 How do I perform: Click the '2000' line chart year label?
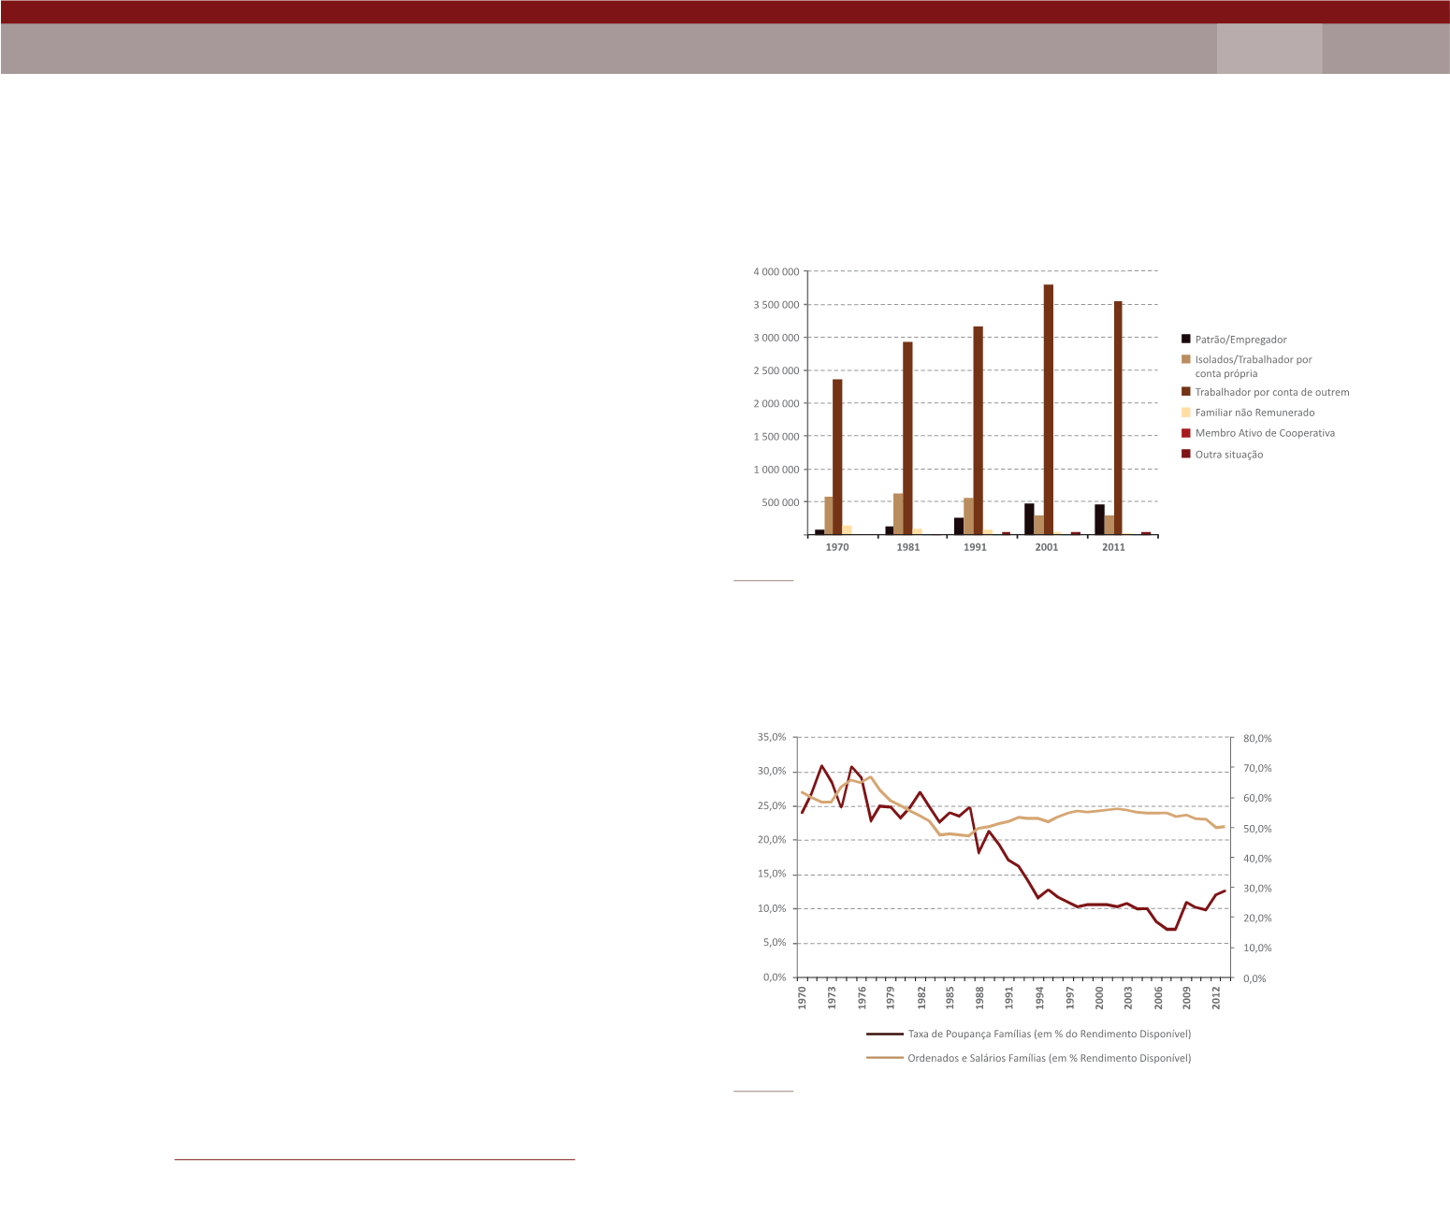point(1099,997)
